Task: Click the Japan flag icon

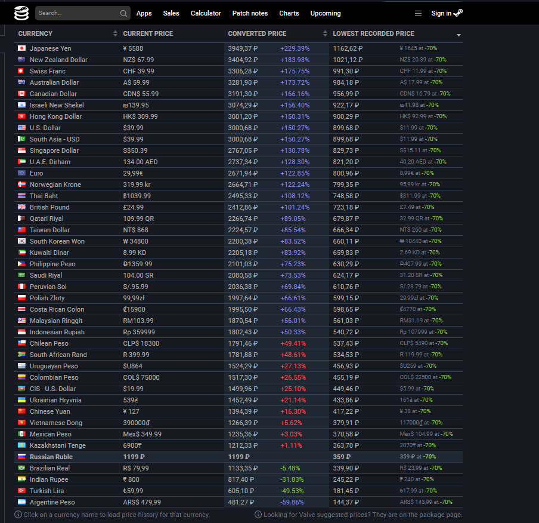Action: [21, 48]
